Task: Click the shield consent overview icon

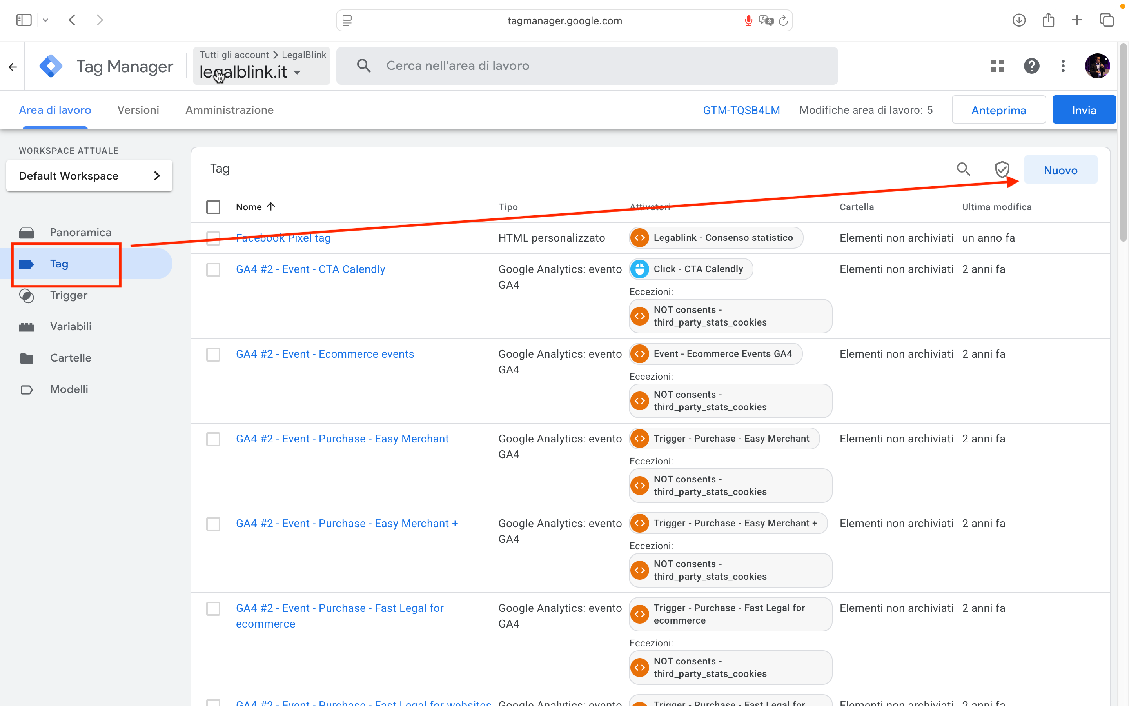Action: tap(1002, 169)
